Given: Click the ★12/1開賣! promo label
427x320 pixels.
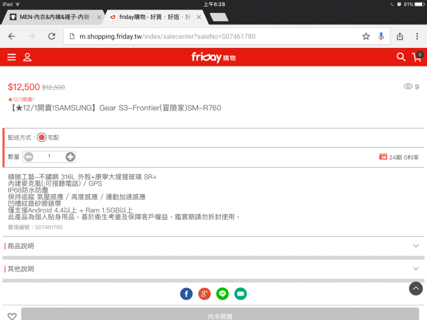Looking at the screenshot, I should [x=21, y=100].
